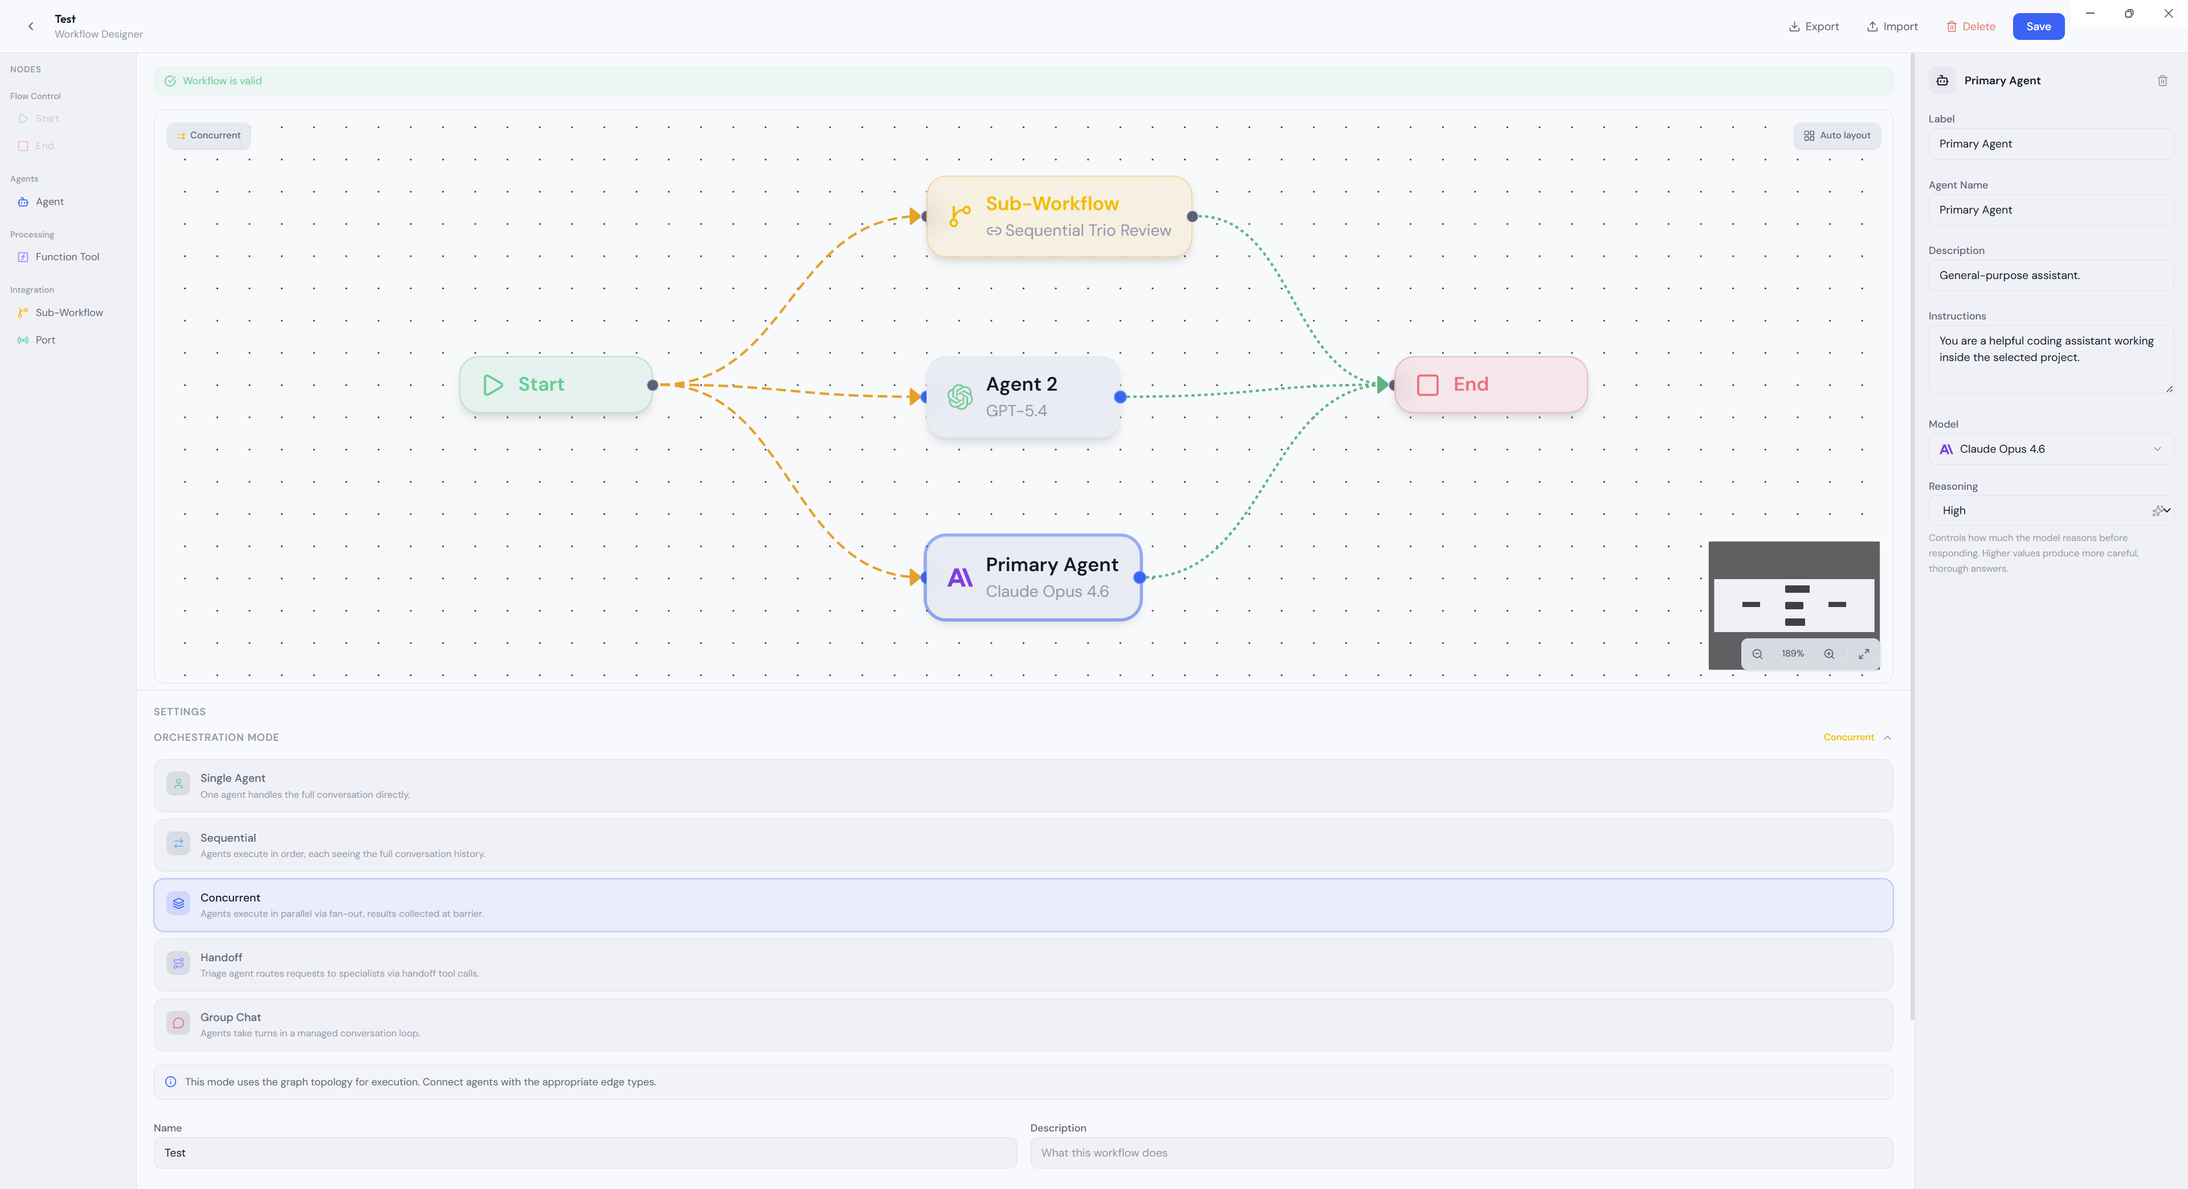Add a Sub-Workflow node from palette

(60, 313)
